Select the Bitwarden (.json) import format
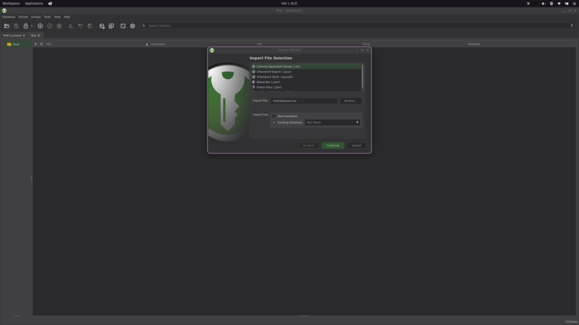579x325 pixels. click(x=268, y=82)
